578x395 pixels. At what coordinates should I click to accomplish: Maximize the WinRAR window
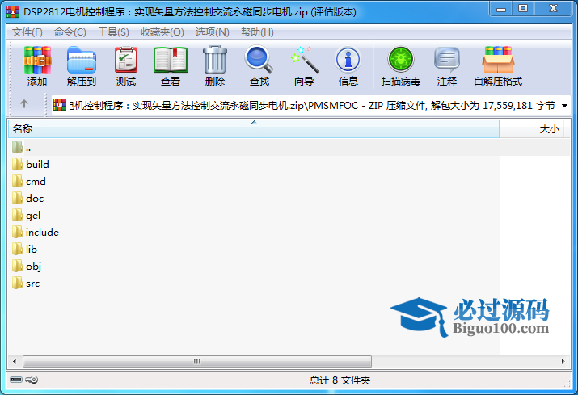click(523, 8)
